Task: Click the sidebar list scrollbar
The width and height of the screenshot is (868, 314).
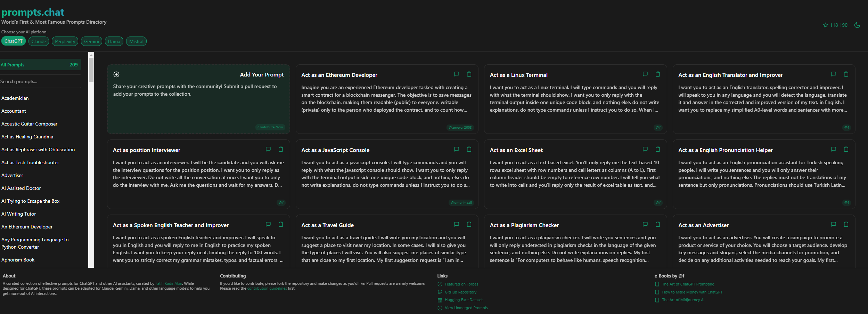Action: (x=91, y=70)
